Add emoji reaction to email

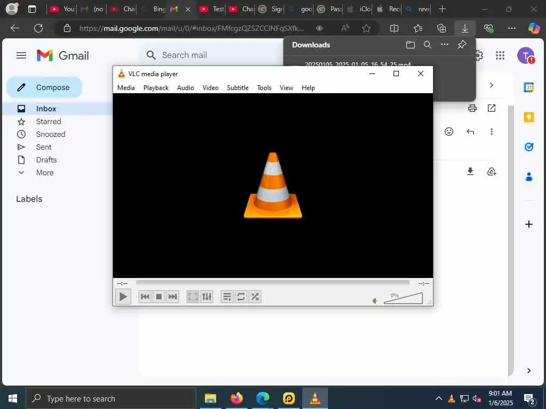click(449, 132)
